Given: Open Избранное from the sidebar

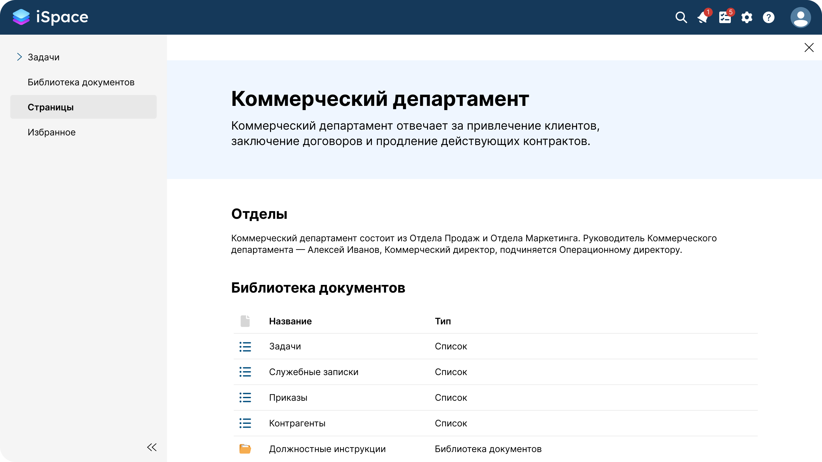Looking at the screenshot, I should 52,132.
